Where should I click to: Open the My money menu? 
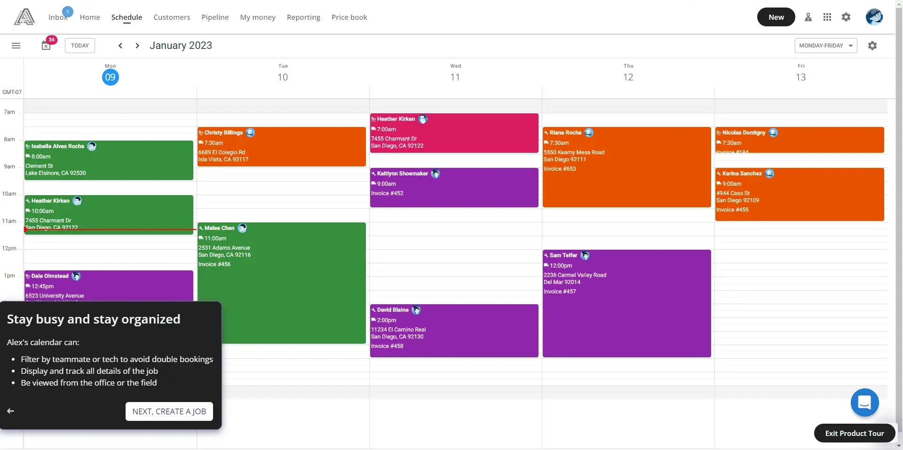pyautogui.click(x=258, y=17)
